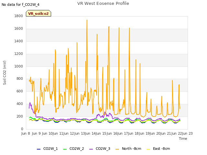
Task: Click the 1000 y-axis tick label
Action: [x=19, y=66]
